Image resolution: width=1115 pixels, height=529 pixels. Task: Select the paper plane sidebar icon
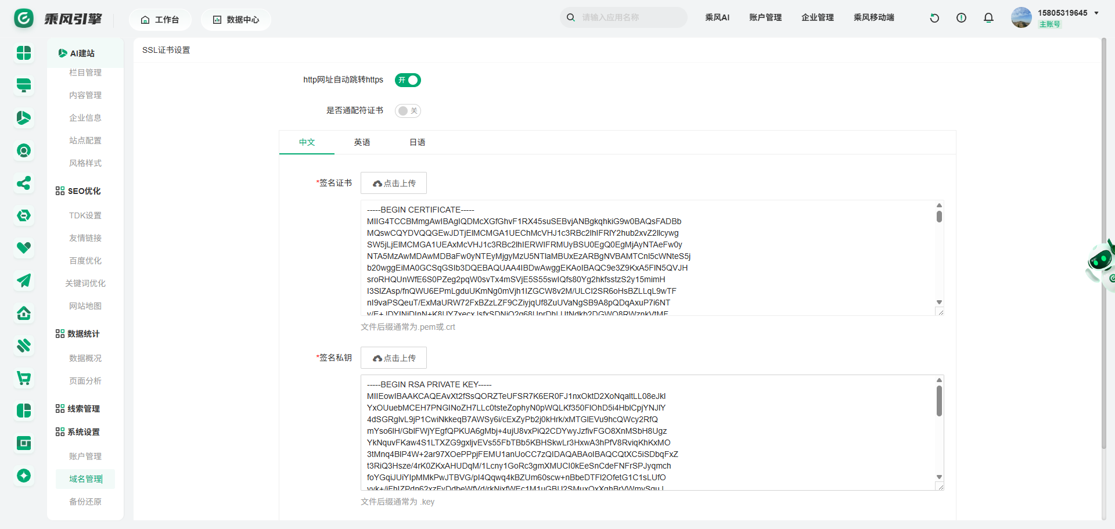(24, 281)
